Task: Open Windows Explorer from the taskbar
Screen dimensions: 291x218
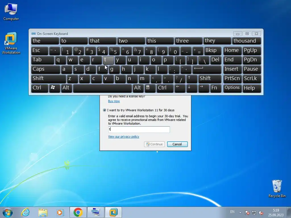Action: [x=43, y=212]
